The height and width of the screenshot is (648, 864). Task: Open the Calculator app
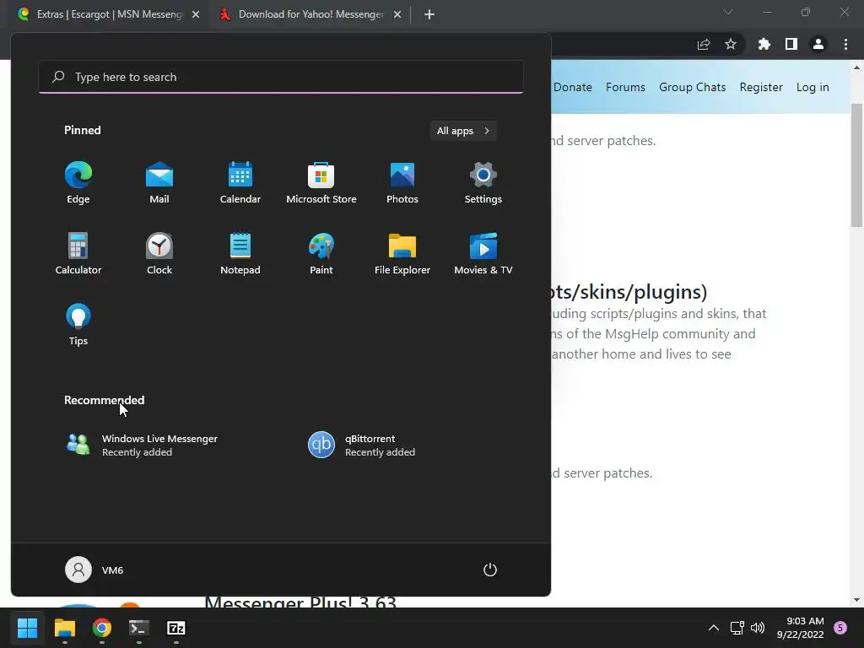click(x=78, y=254)
